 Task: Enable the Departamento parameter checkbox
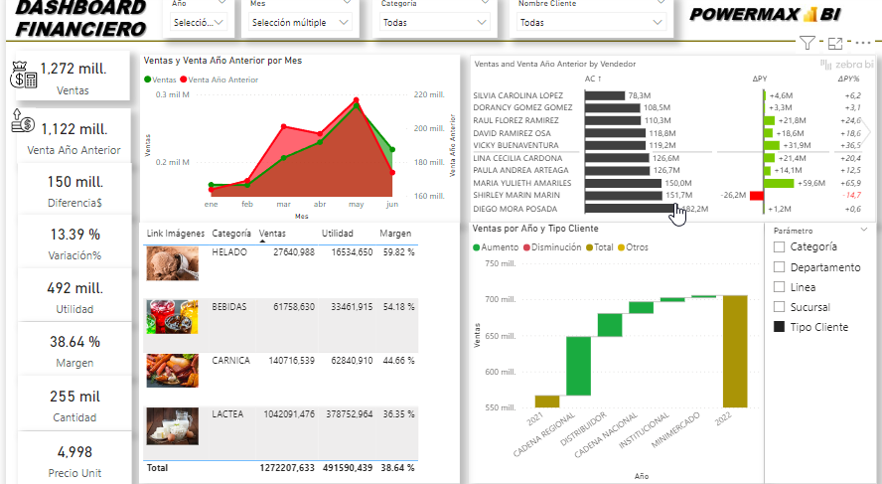(x=780, y=267)
